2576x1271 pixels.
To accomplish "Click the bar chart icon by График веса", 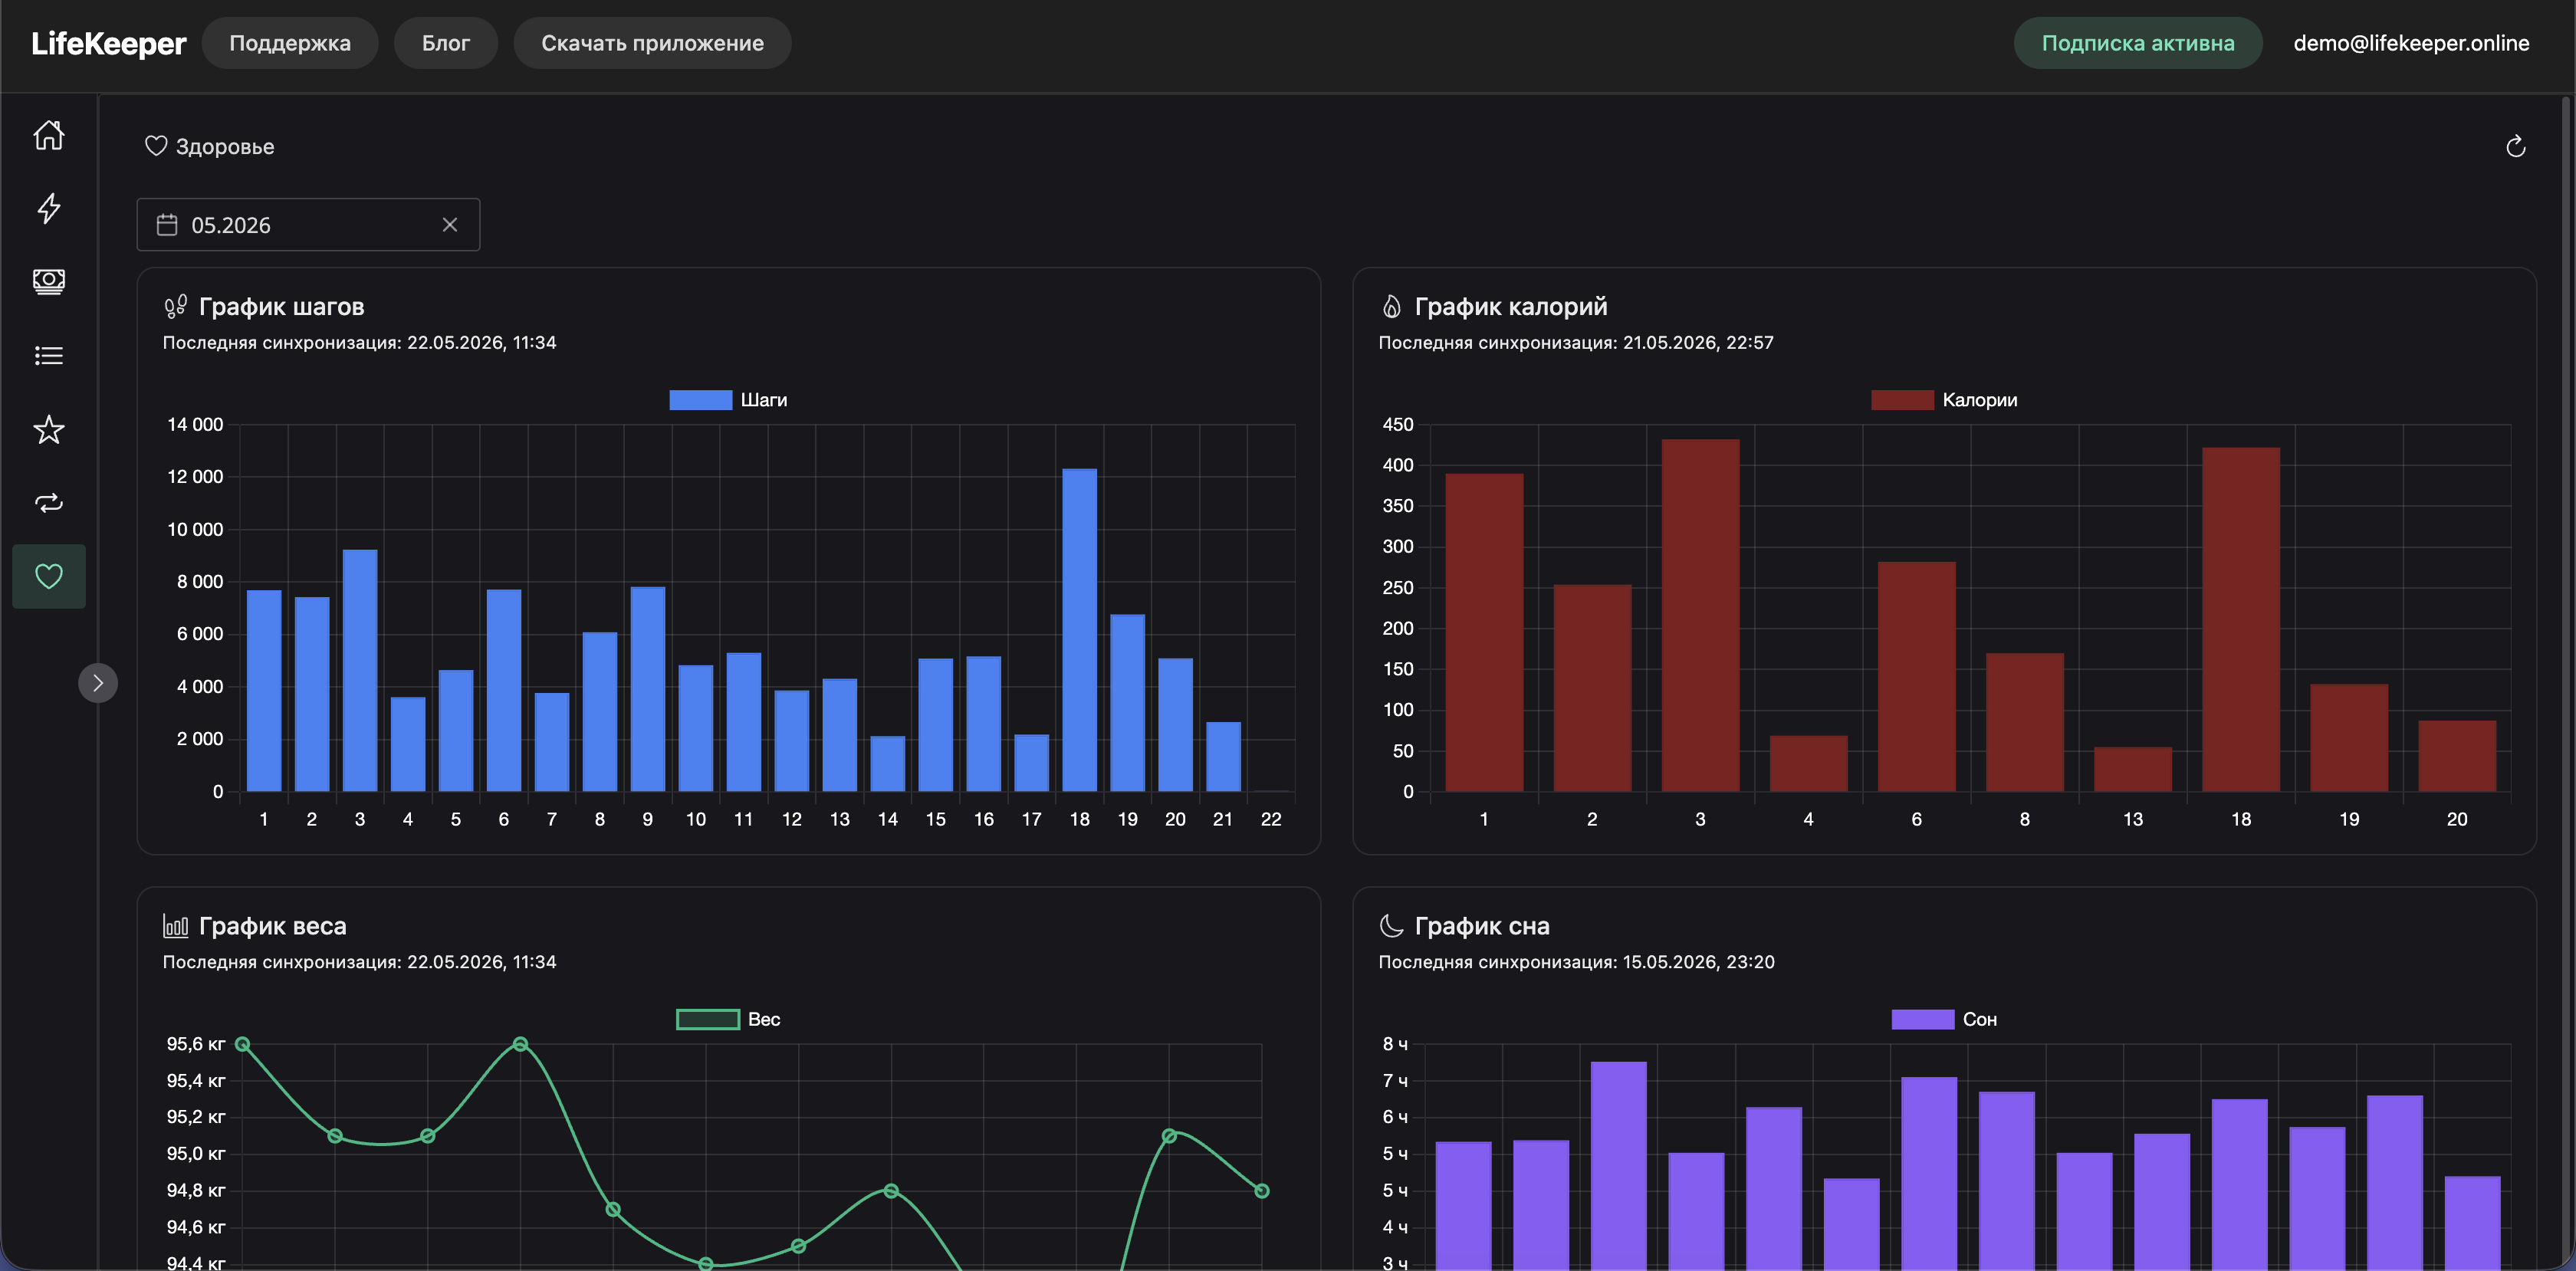I will [x=175, y=926].
